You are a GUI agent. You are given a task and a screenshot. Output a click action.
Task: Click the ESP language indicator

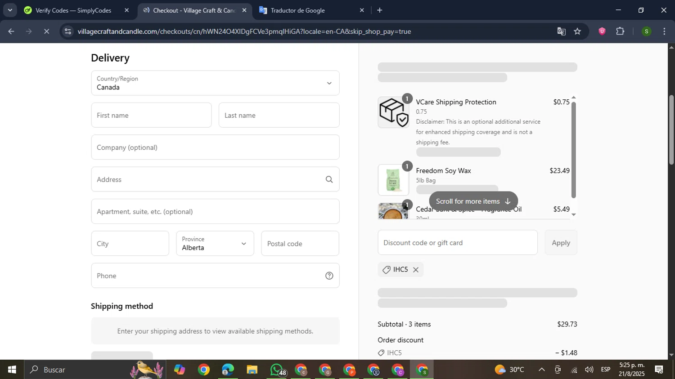tap(606, 370)
